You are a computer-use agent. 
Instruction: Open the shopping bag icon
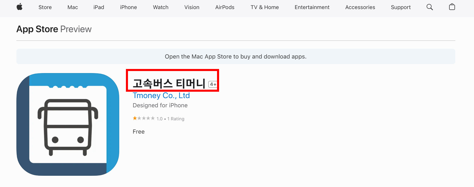tap(452, 7)
